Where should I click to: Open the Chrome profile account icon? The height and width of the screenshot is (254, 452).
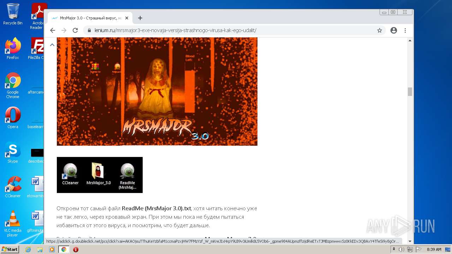coord(394,30)
